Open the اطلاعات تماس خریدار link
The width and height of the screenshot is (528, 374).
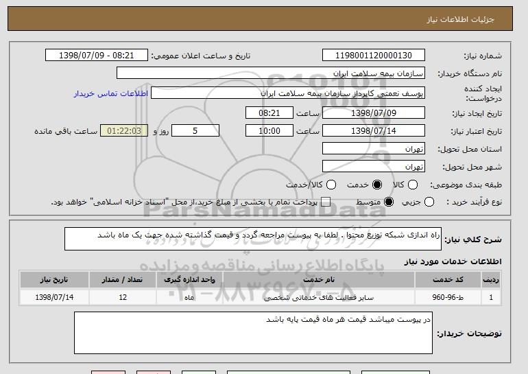(x=111, y=93)
